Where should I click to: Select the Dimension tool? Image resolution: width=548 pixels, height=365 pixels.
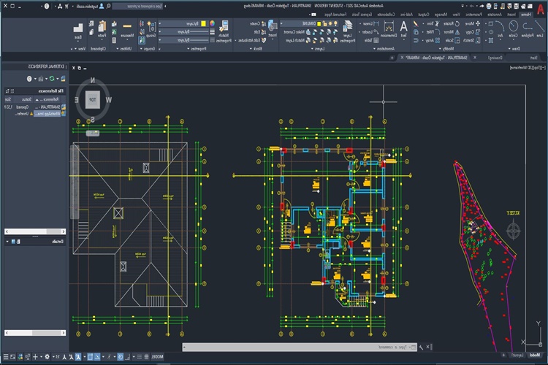click(389, 29)
